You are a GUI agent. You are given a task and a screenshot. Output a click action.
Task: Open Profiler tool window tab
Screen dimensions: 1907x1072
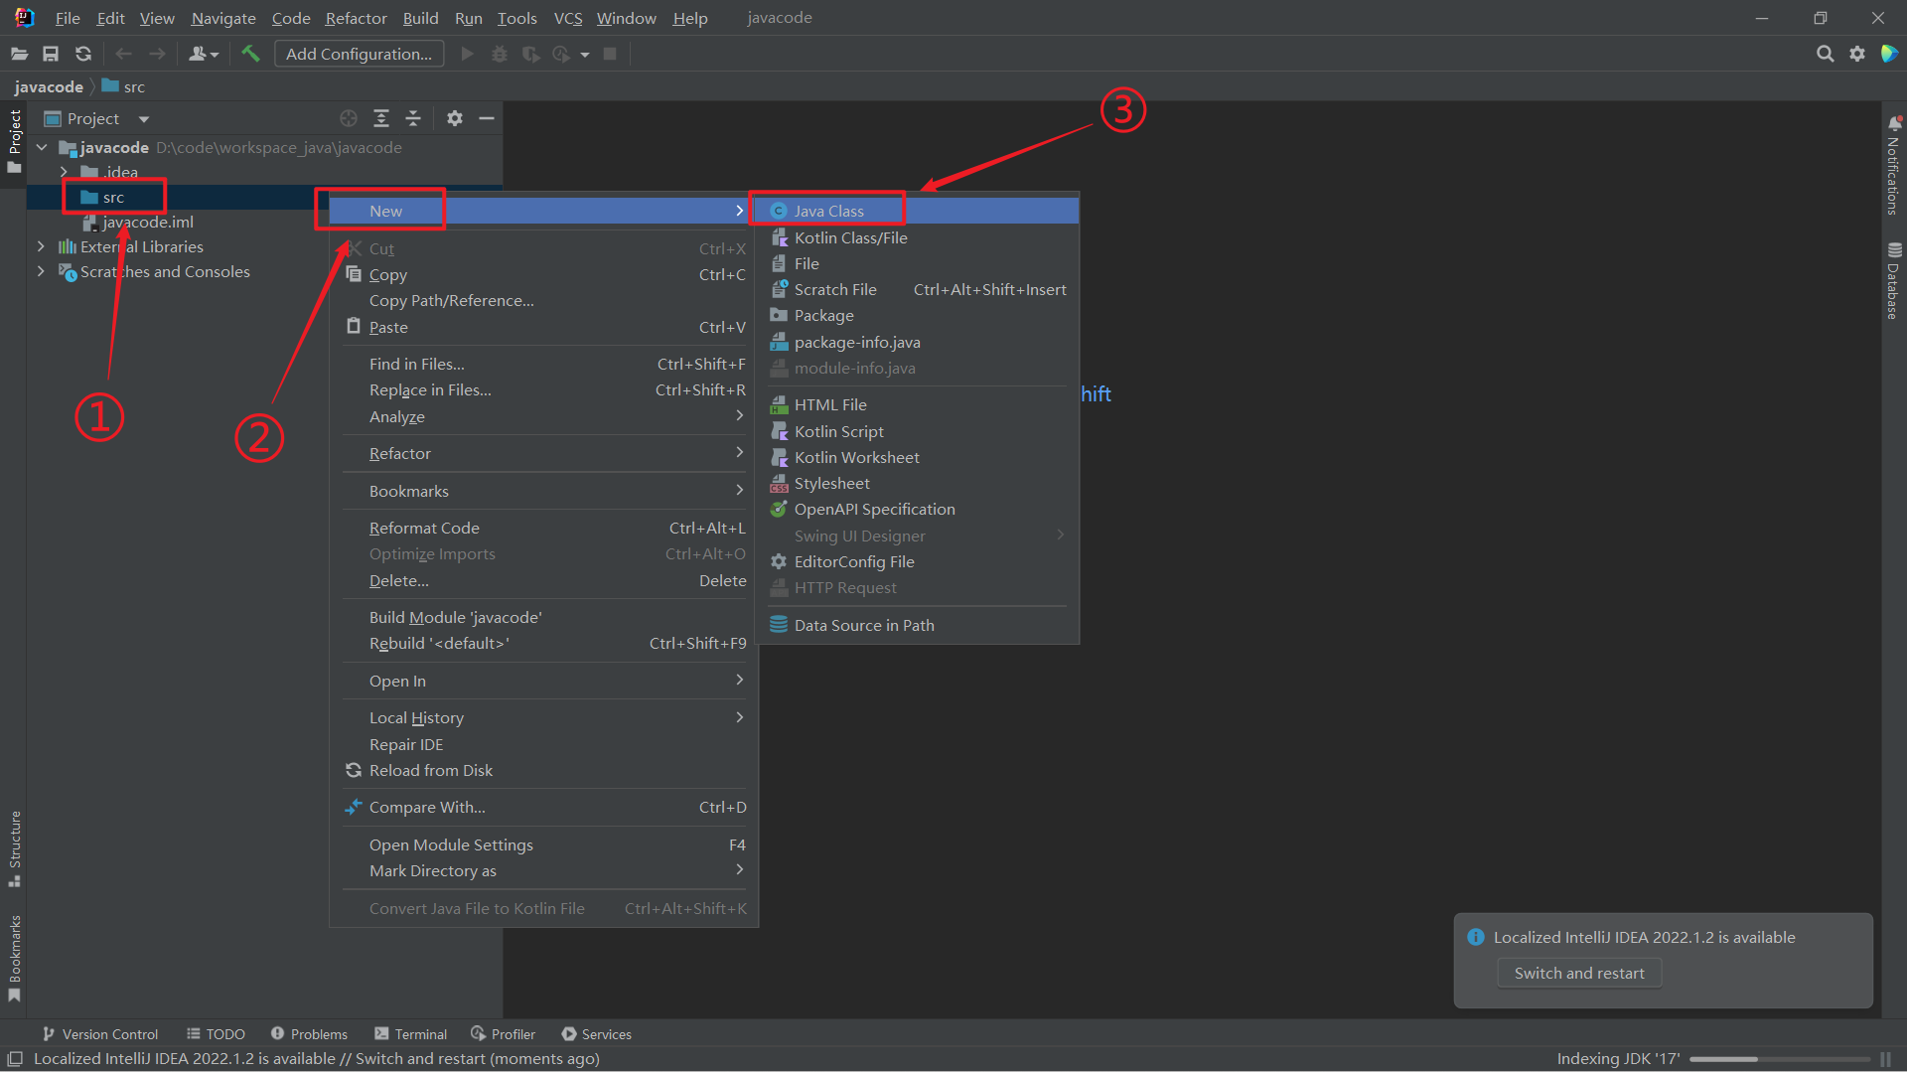pyautogui.click(x=503, y=1034)
